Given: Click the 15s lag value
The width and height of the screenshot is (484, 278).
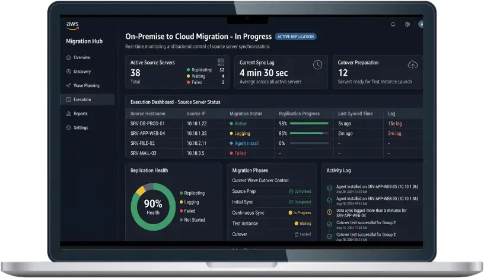Looking at the screenshot, I should 395,124.
